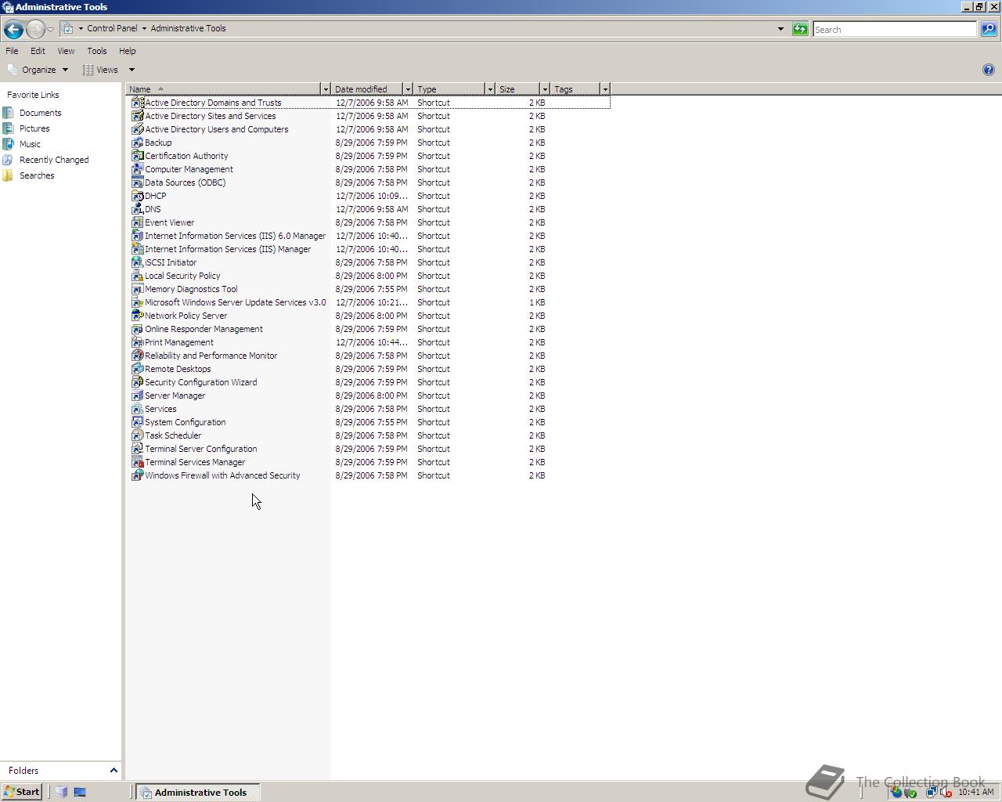1002x802 pixels.
Task: Click the Search input field
Action: pos(894,29)
